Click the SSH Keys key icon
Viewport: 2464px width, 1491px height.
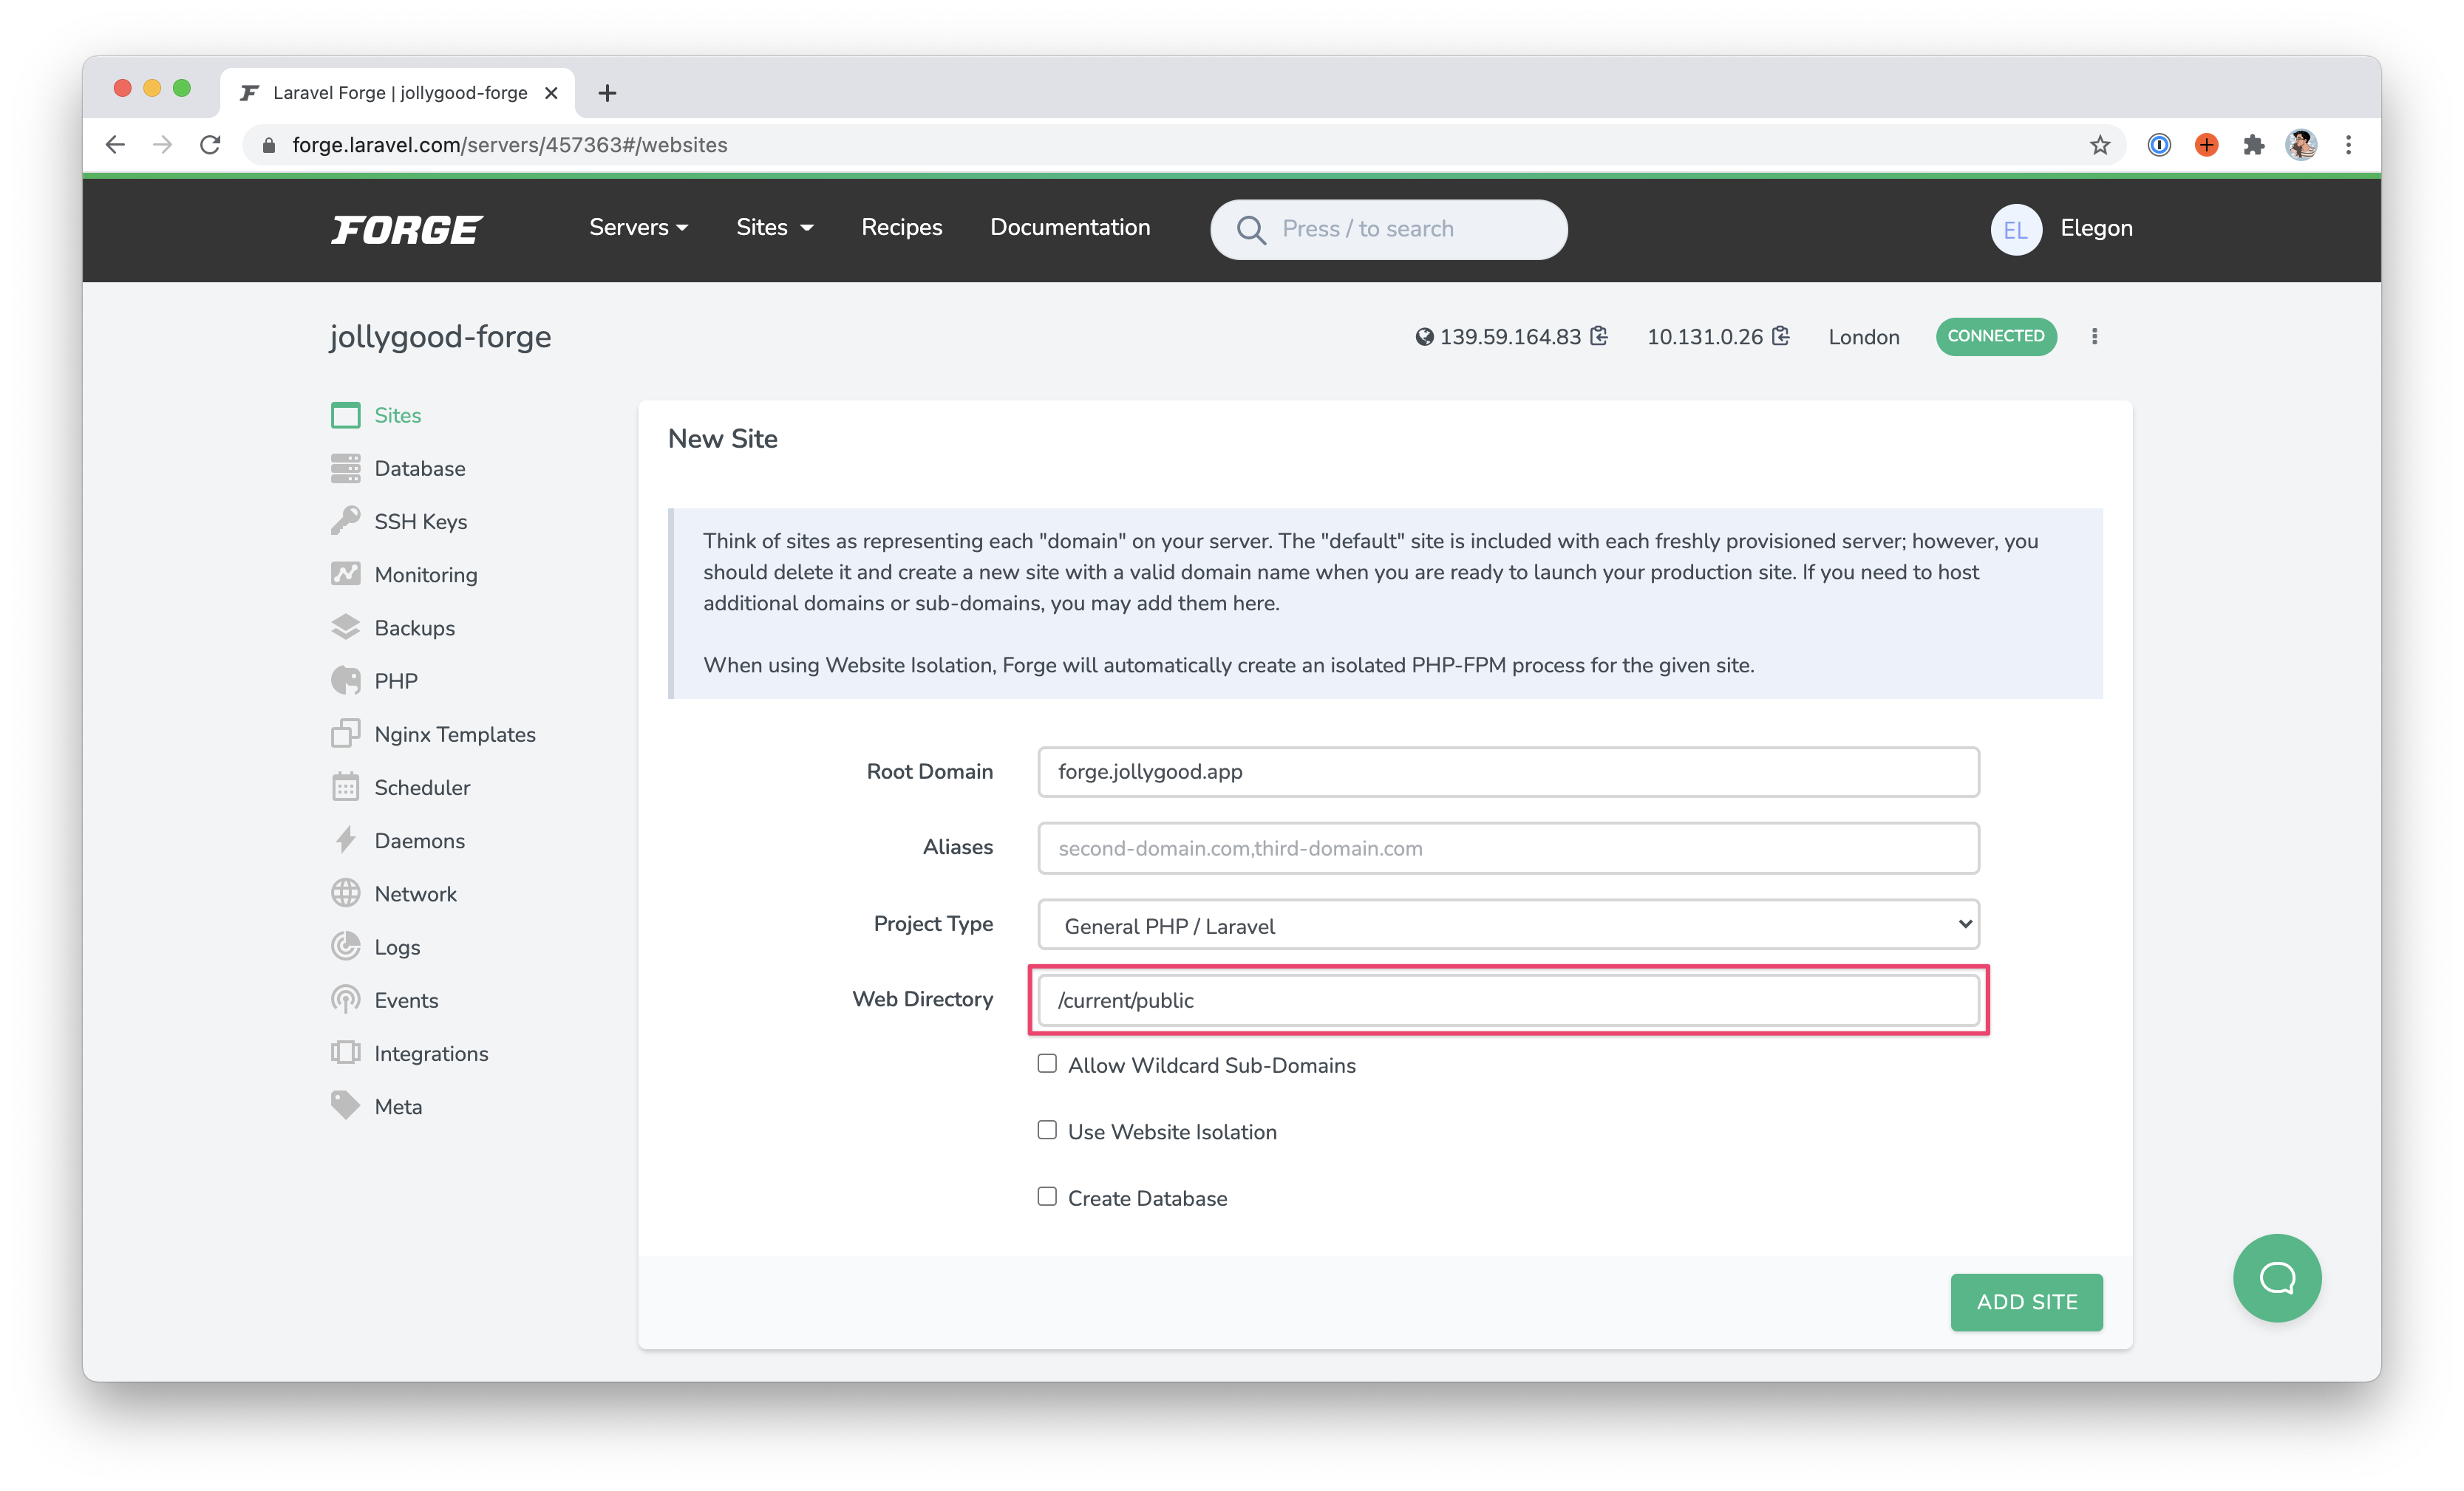[x=345, y=521]
